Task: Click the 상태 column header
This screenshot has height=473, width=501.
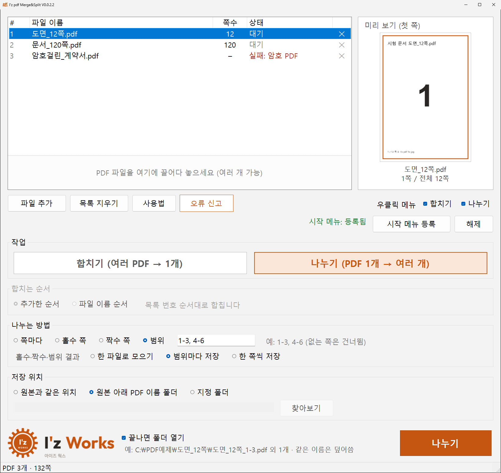Action: 289,23
